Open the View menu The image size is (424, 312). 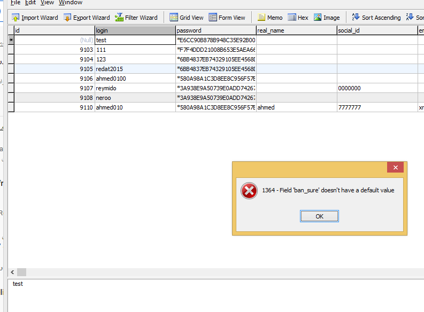pyautogui.click(x=47, y=3)
